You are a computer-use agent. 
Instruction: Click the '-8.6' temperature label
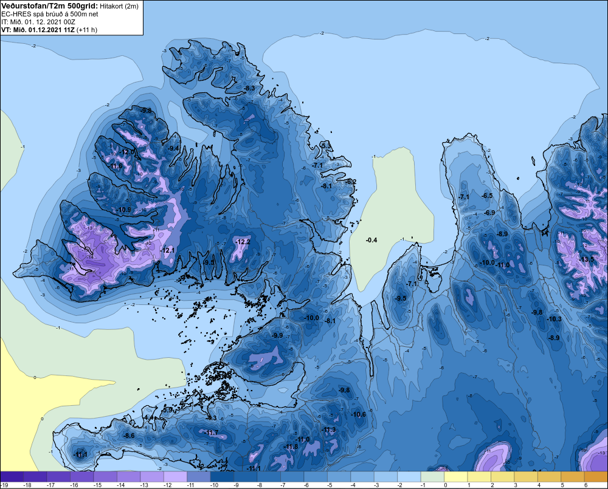click(129, 436)
